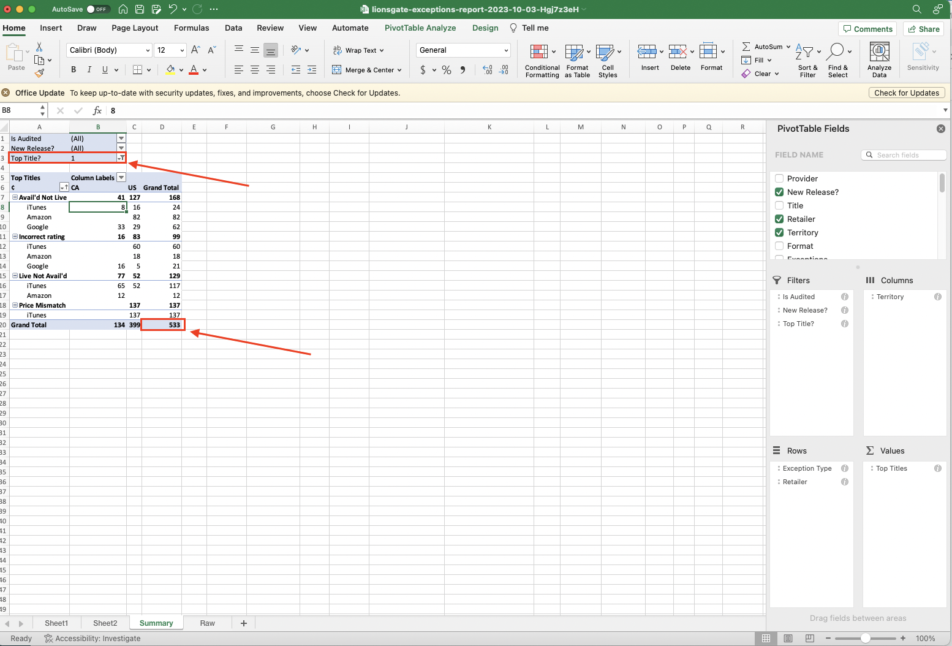Collapse the Incorrect rating group
The width and height of the screenshot is (952, 646).
15,237
